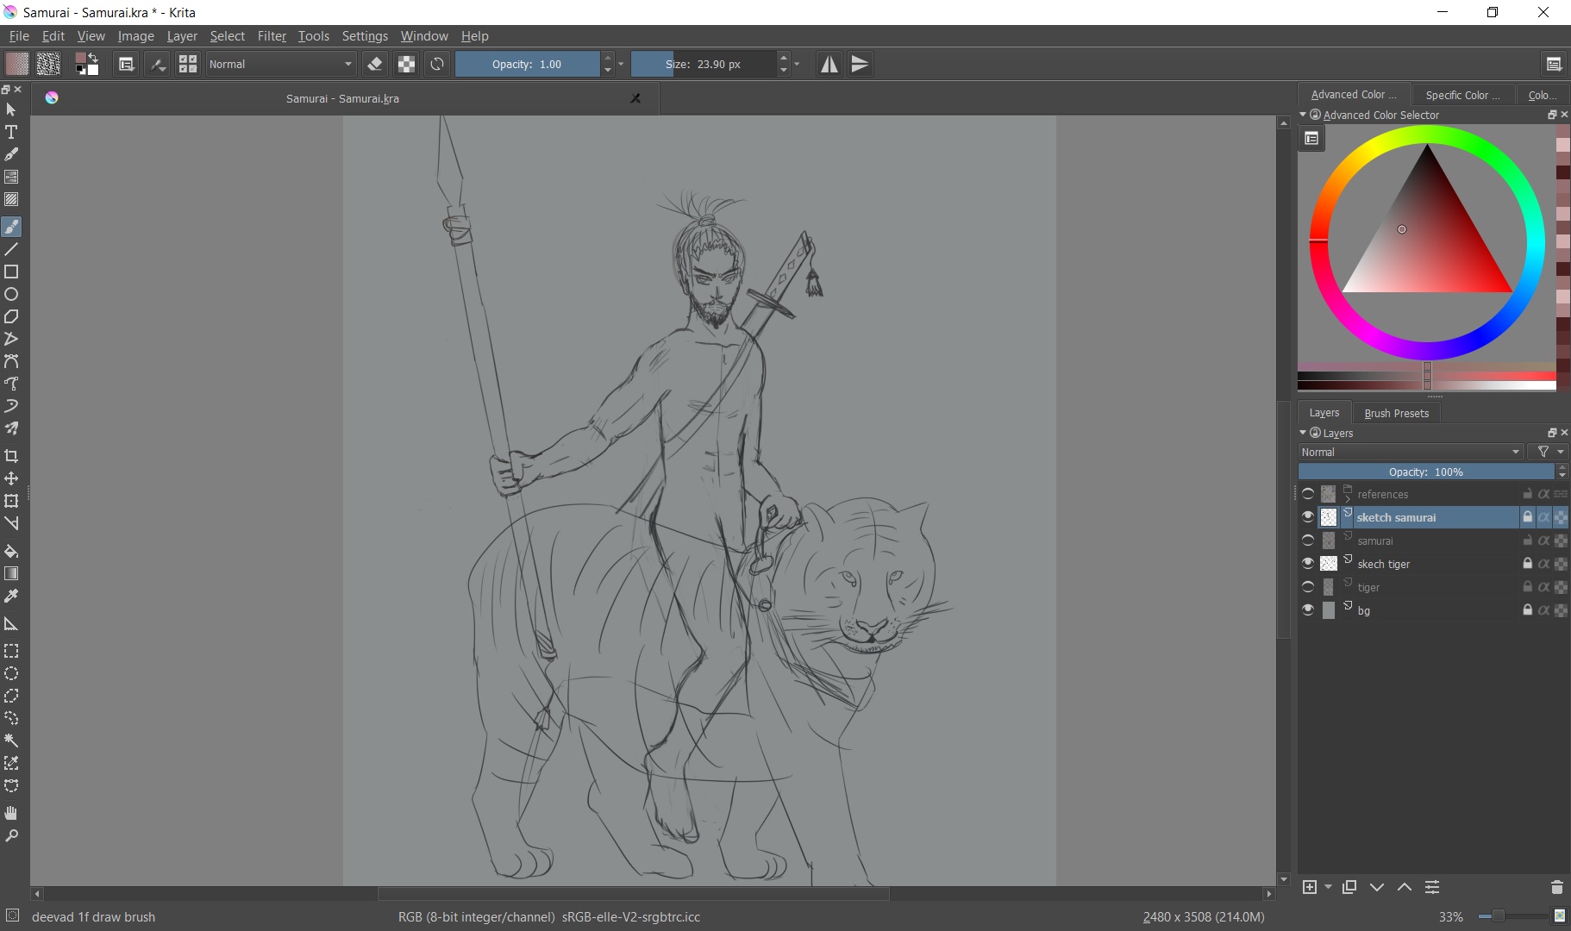The width and height of the screenshot is (1571, 931).
Task: Select the Crop tool
Action: coord(11,456)
